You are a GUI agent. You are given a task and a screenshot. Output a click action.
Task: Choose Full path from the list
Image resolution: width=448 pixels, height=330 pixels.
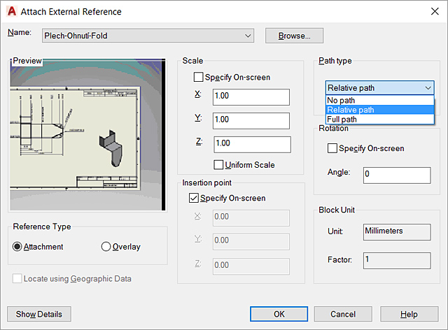click(379, 120)
